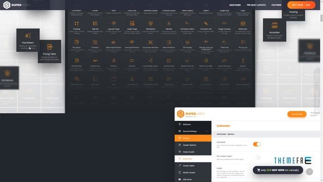The height and width of the screenshot is (182, 323).
Task: Click the Pricing List element icon
Action: (243, 42)
